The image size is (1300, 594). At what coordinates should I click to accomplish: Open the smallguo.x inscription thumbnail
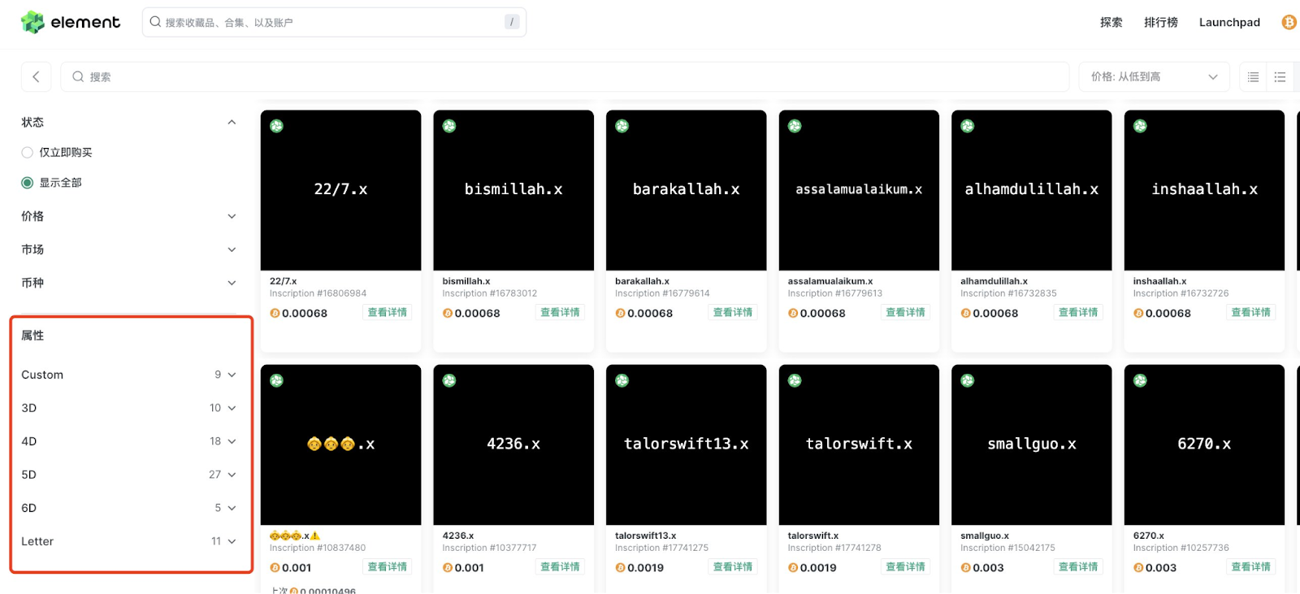point(1031,444)
